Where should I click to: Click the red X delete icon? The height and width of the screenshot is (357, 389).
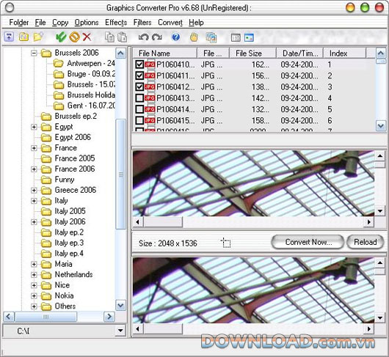coord(87,37)
